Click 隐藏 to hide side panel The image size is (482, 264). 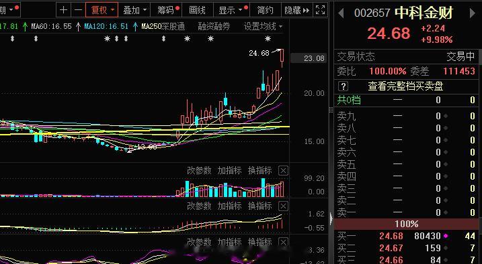pos(296,10)
